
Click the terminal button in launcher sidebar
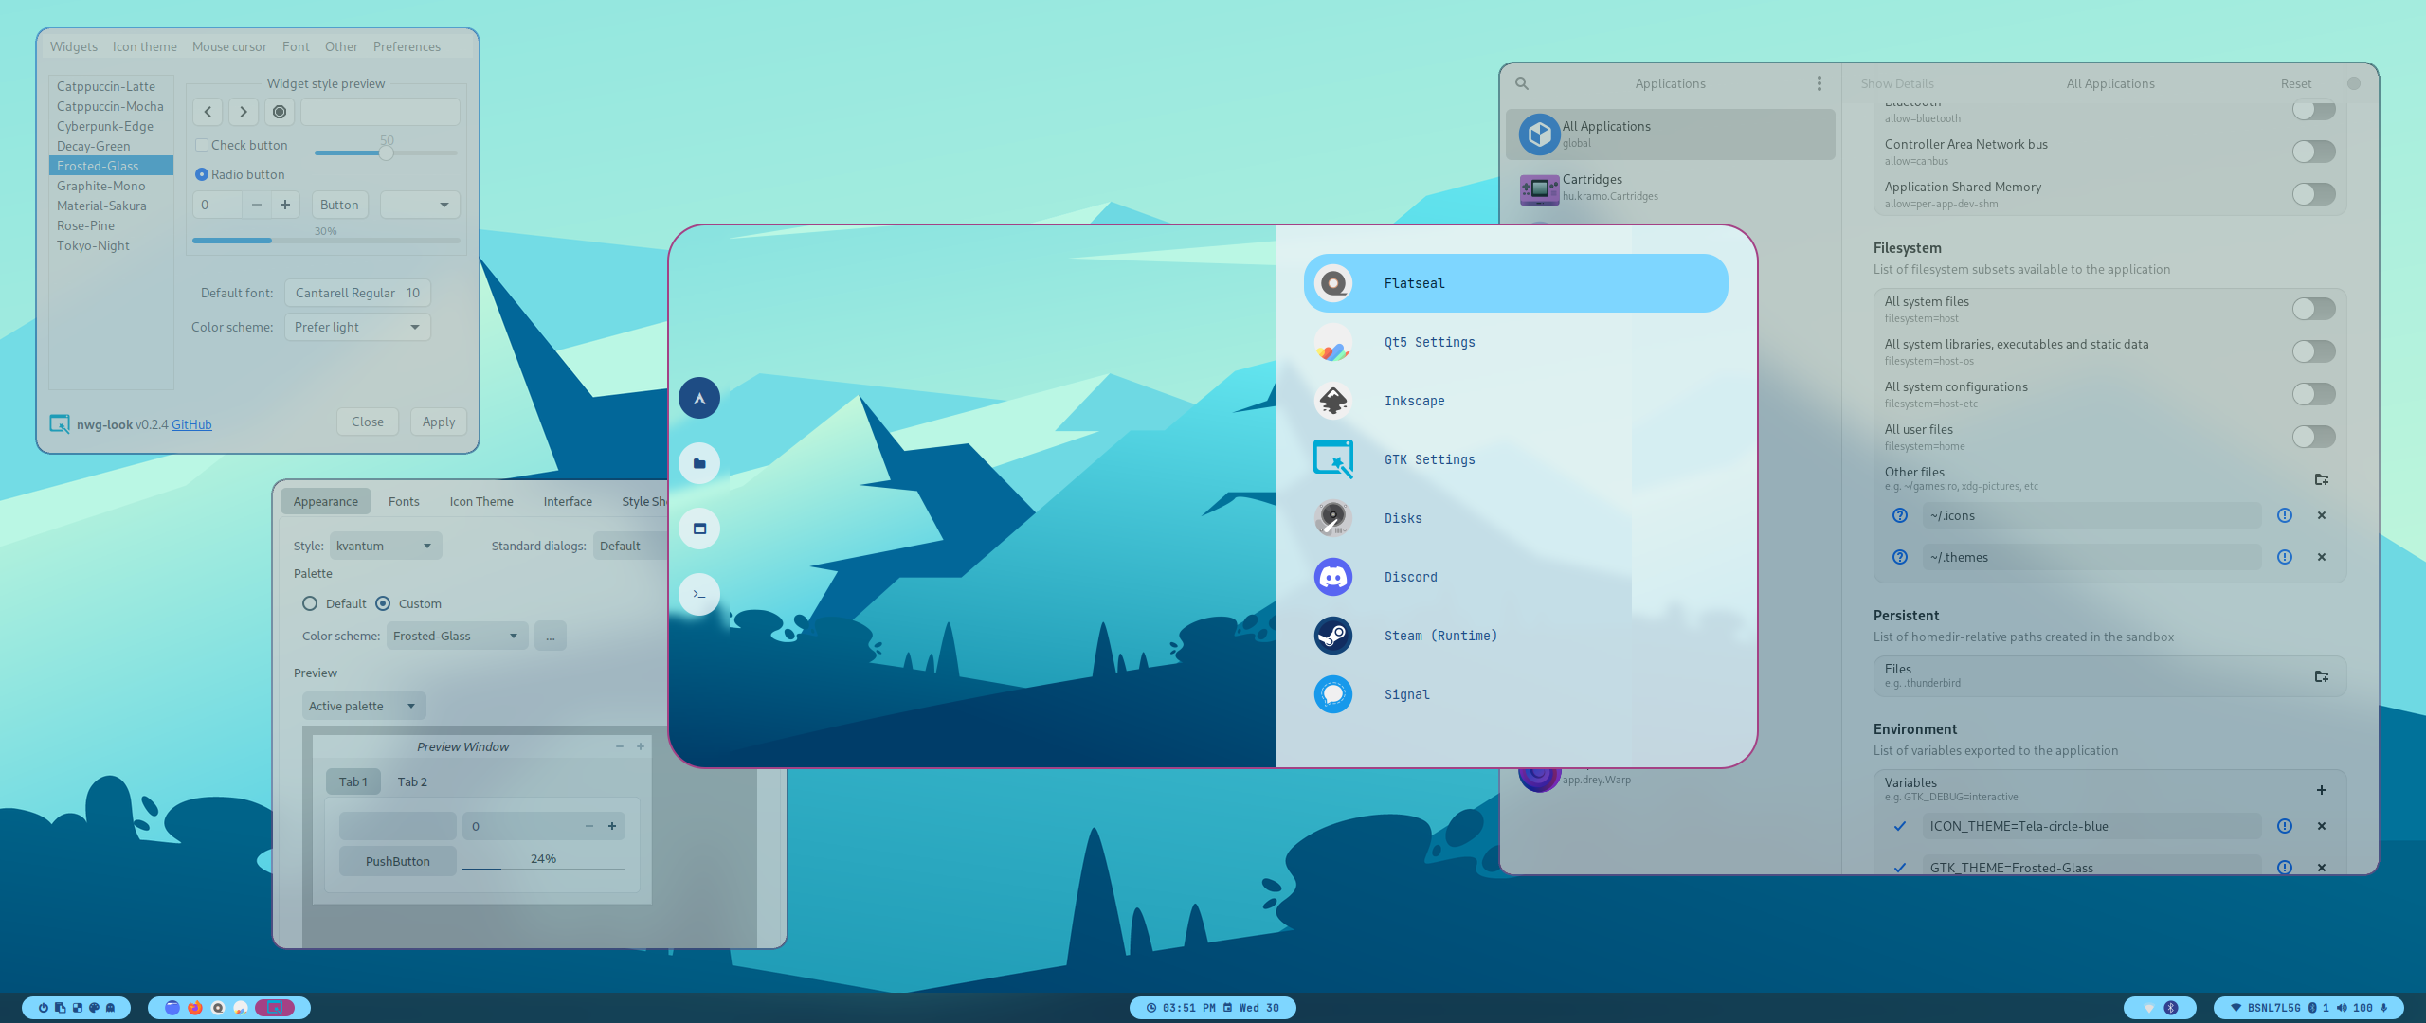click(699, 594)
